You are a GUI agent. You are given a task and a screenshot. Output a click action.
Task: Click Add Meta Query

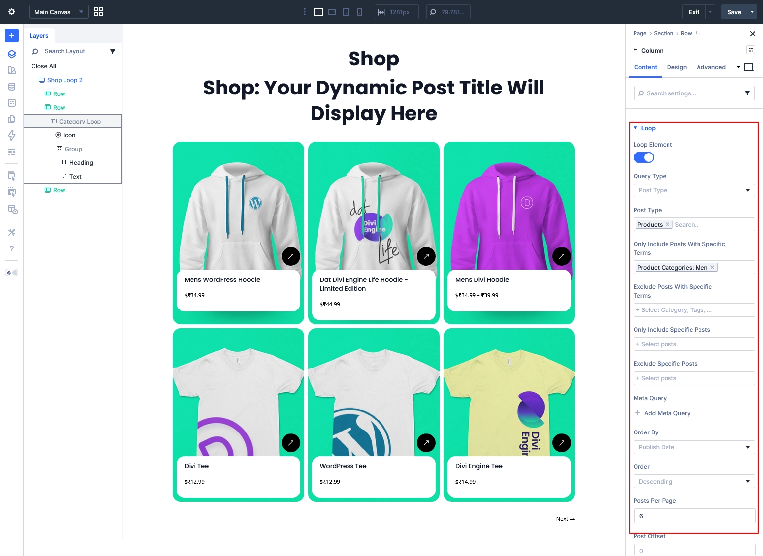[667, 413]
